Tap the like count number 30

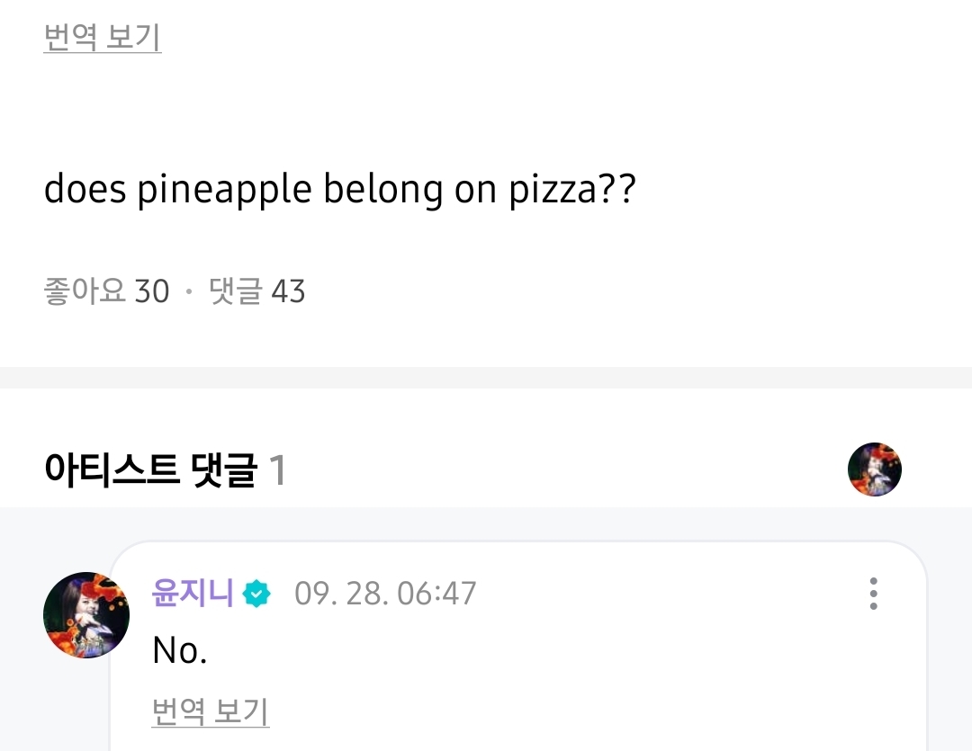click(151, 291)
